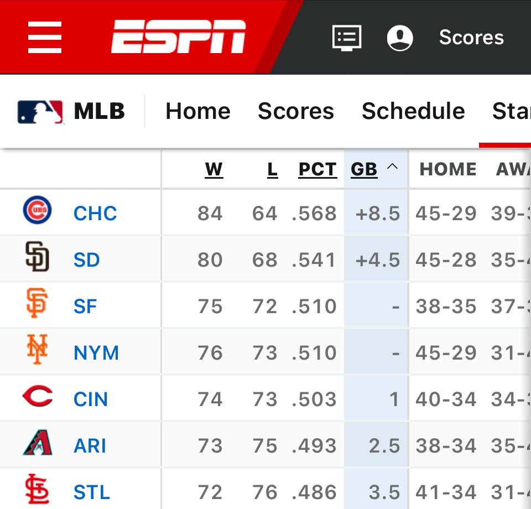Open the MLB Home tab
The width and height of the screenshot is (531, 509).
point(198,111)
